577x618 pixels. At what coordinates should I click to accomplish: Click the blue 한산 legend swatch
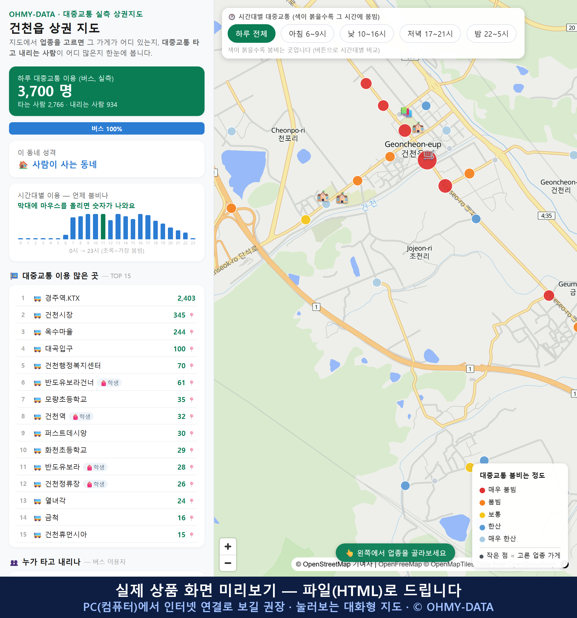pyautogui.click(x=482, y=527)
